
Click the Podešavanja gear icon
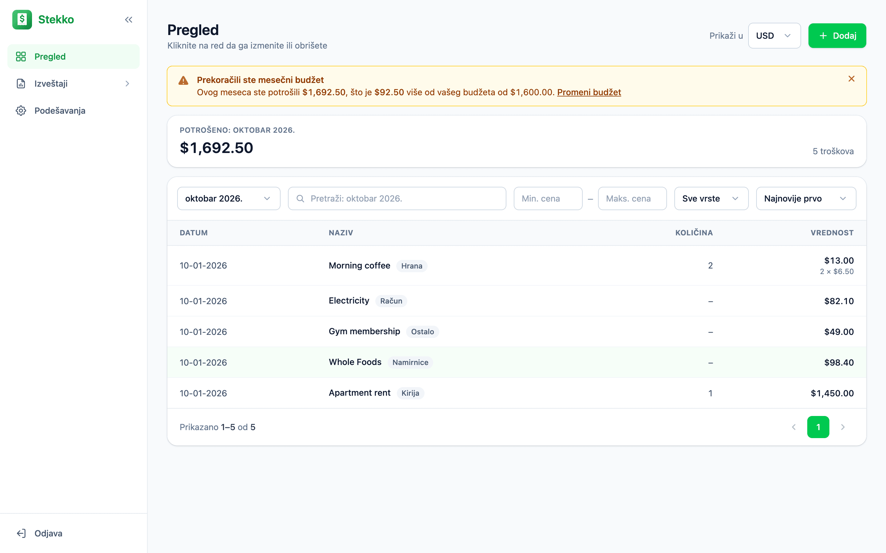point(21,111)
